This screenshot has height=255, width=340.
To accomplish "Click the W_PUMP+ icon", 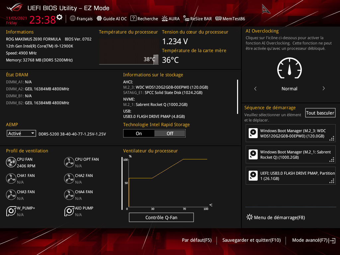I will [11, 211].
